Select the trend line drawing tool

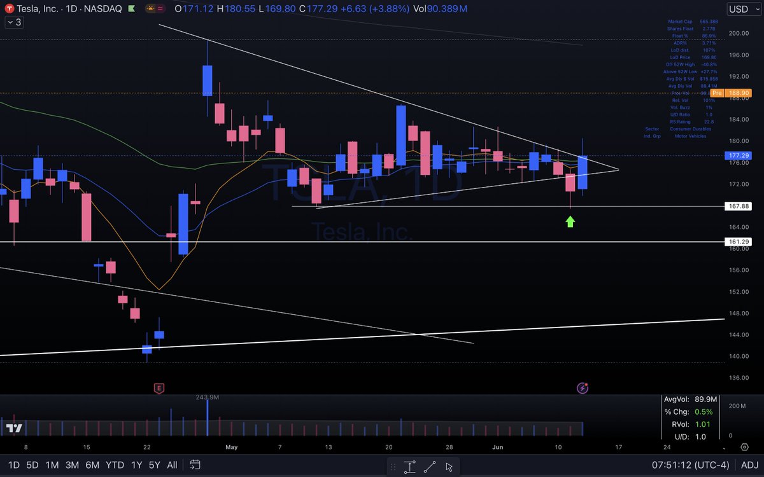point(430,467)
